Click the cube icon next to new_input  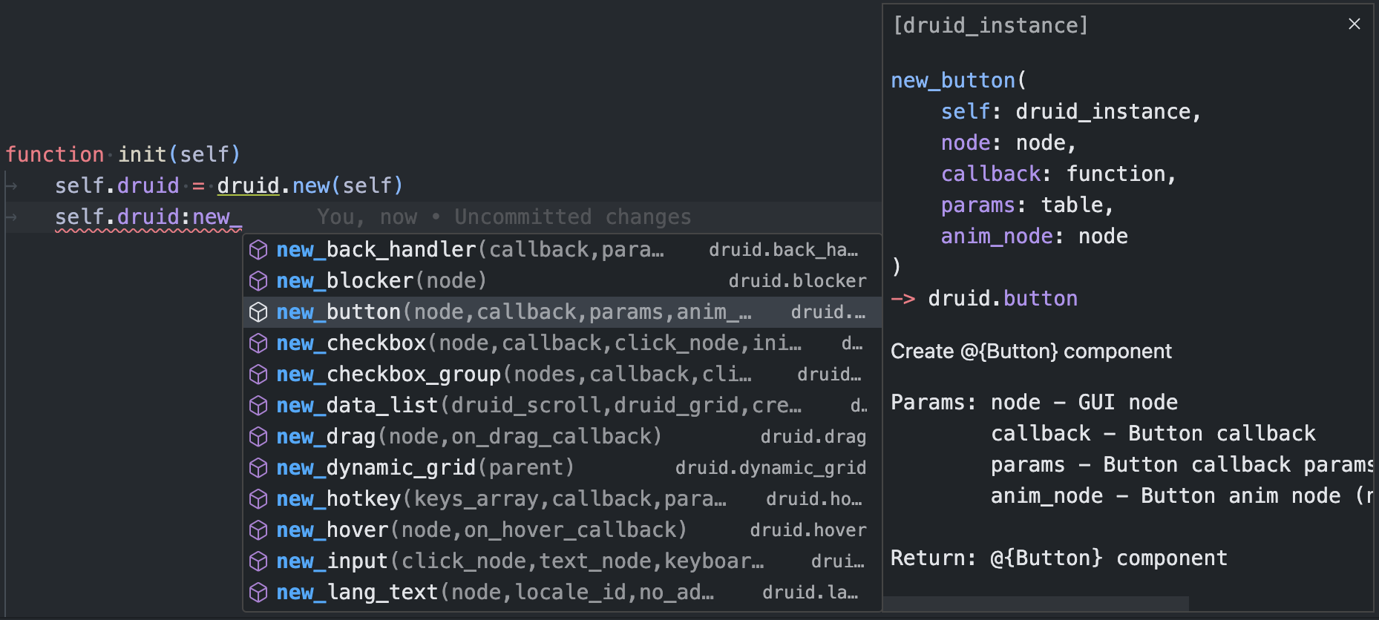258,561
